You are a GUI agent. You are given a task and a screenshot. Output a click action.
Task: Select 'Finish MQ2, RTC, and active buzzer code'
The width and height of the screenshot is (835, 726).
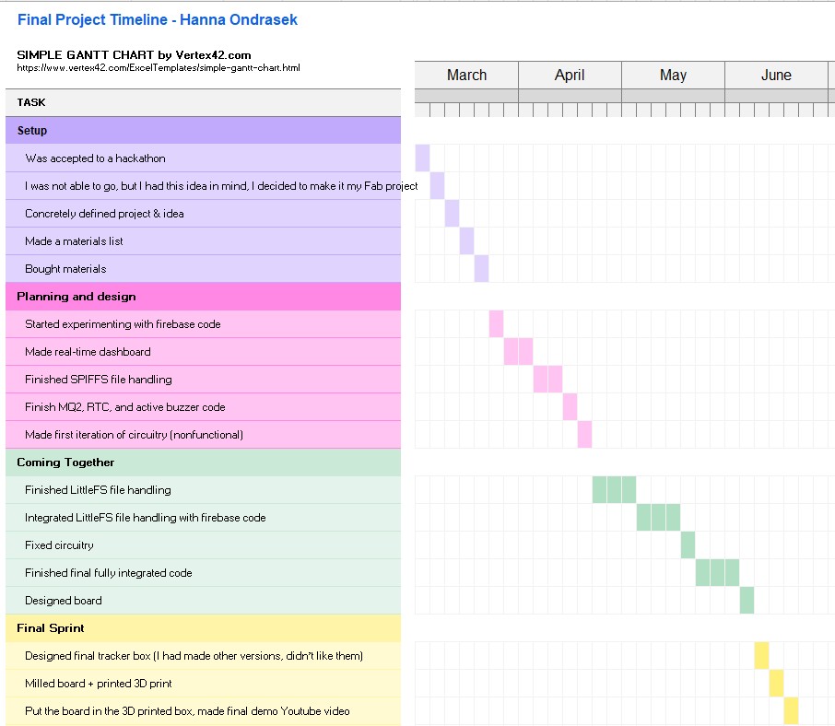[203, 407]
